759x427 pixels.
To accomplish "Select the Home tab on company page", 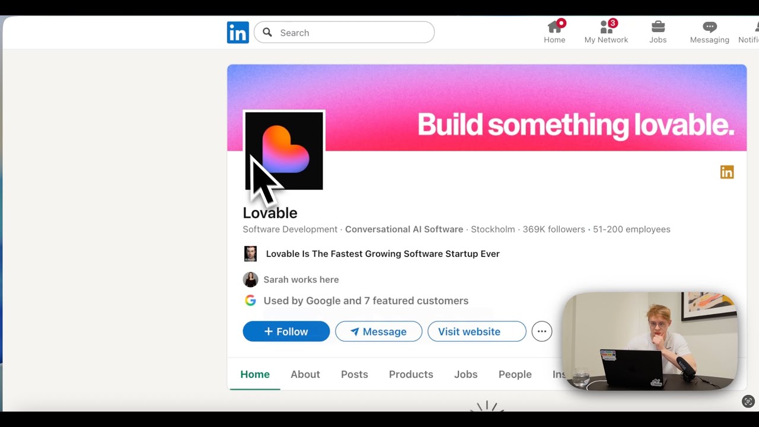I will click(x=255, y=374).
